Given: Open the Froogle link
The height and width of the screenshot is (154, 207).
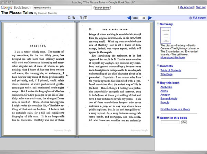Looking at the screenshot, I should (165, 102).
